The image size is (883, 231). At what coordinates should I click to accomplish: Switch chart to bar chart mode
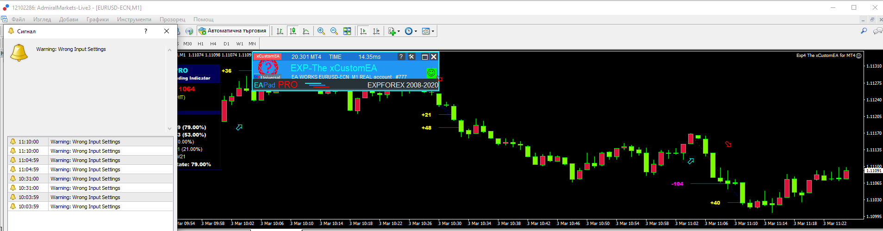click(280, 31)
